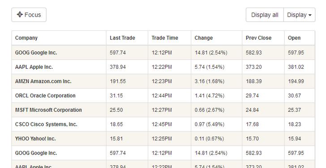Select the MSFT Microsoft Corporation row

point(163,110)
